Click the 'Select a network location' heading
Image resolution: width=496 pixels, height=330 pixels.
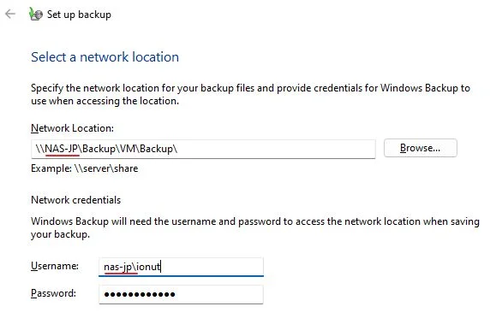(x=105, y=57)
